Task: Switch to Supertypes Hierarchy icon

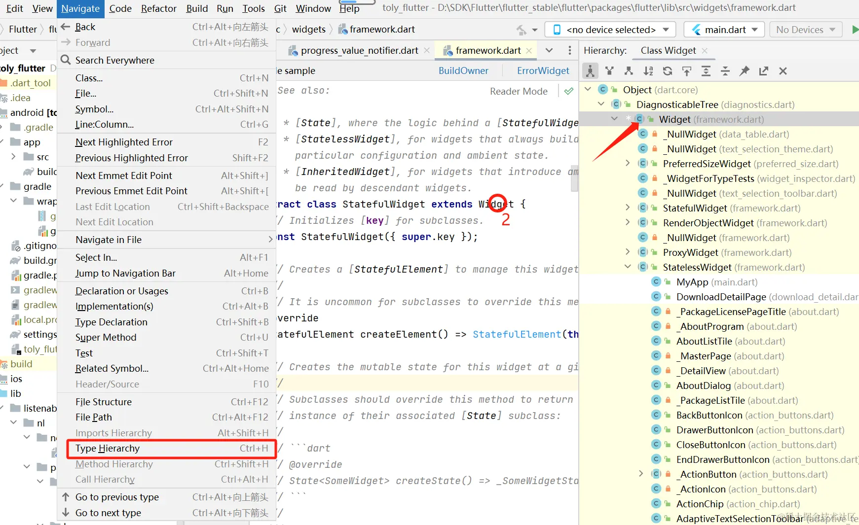Action: (x=609, y=71)
